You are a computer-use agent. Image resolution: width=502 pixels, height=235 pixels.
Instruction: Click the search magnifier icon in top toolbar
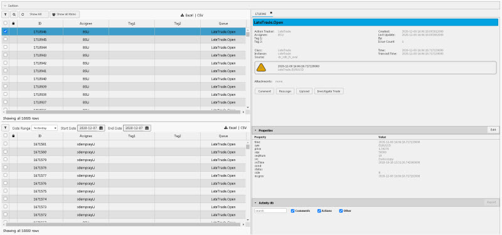tap(14, 14)
